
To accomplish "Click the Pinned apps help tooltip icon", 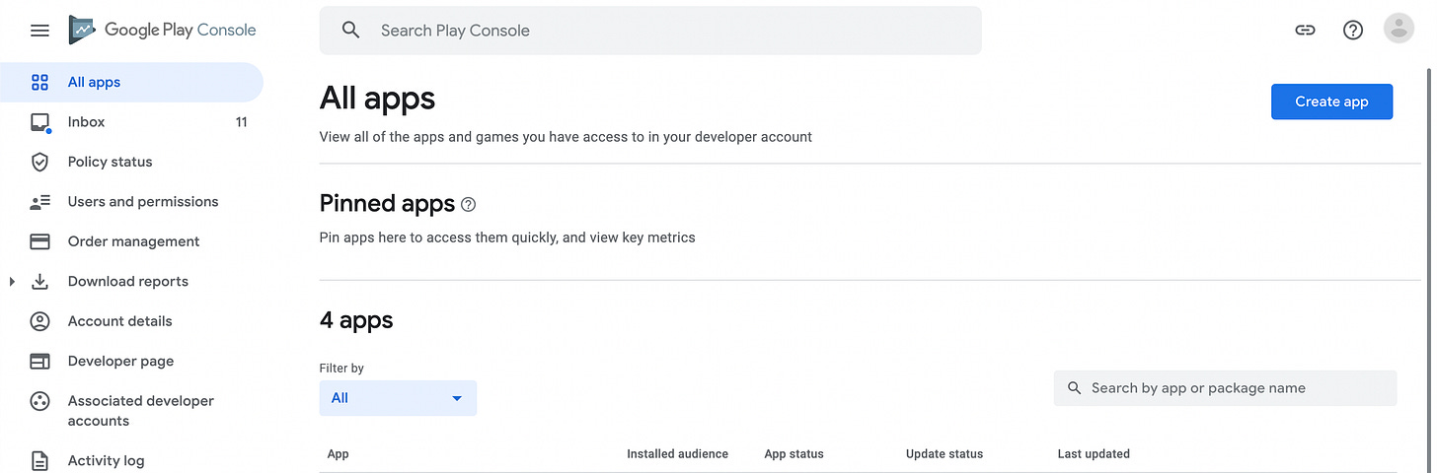I will point(469,205).
